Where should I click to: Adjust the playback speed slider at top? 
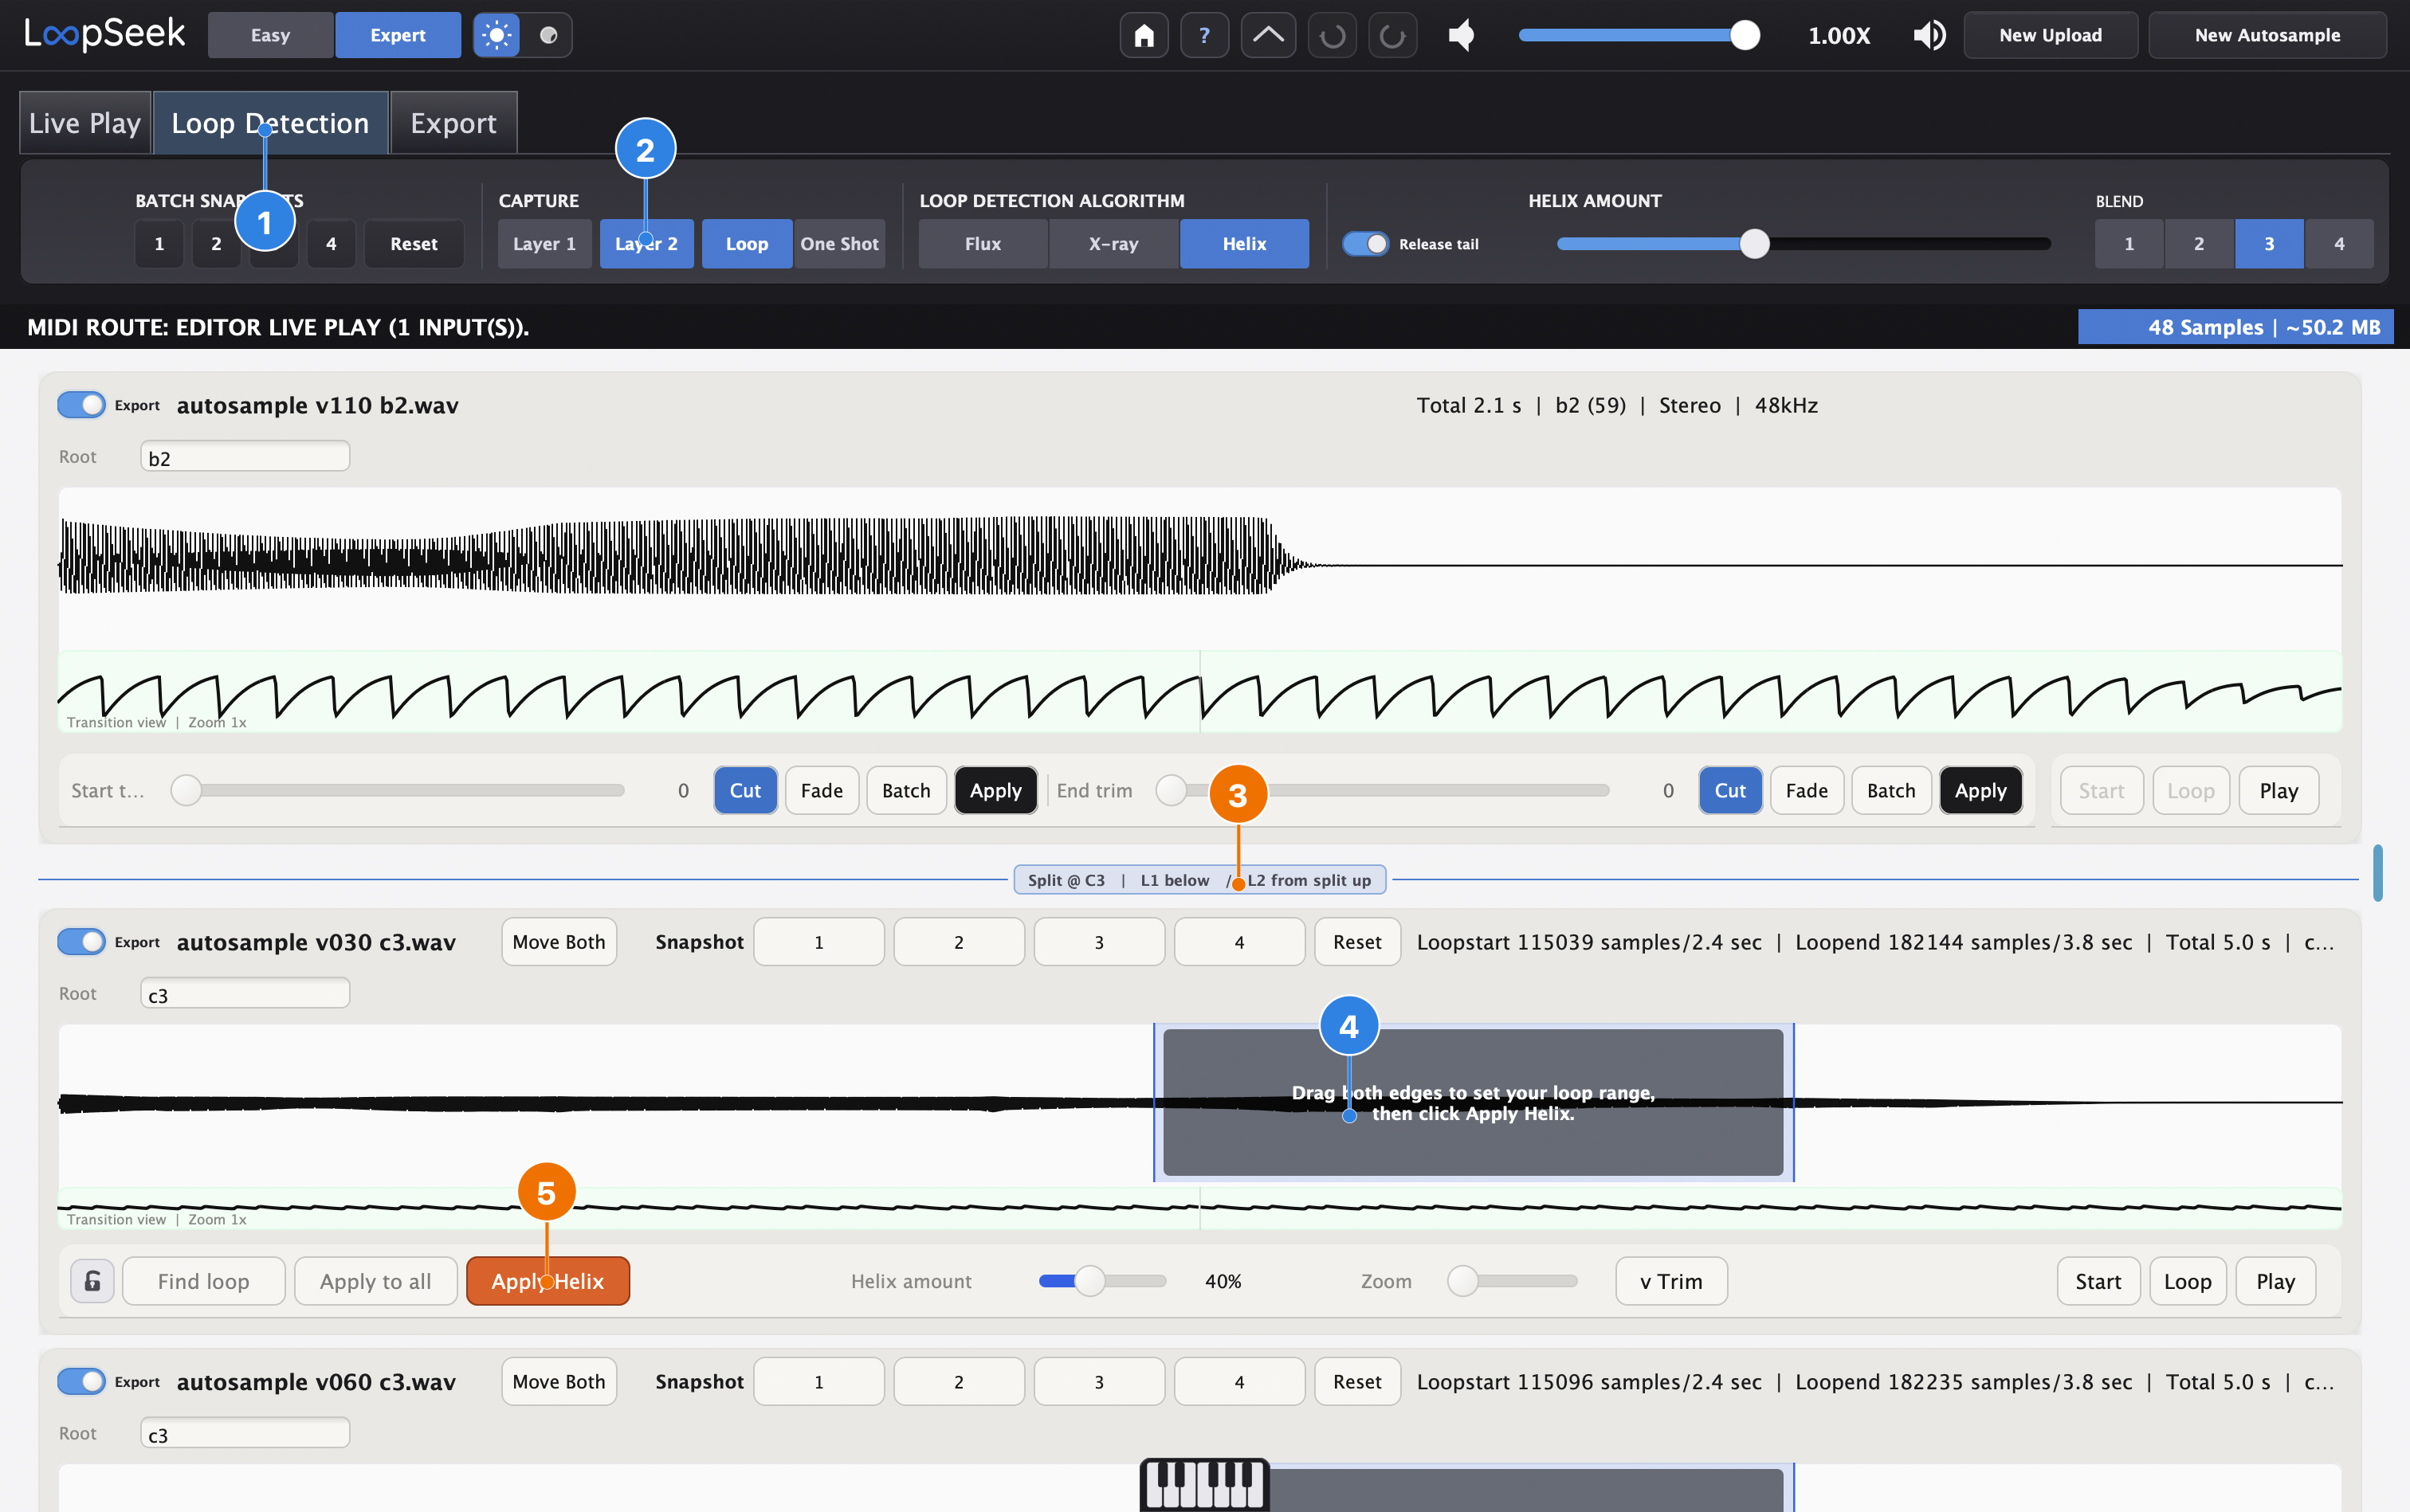click(x=1639, y=35)
